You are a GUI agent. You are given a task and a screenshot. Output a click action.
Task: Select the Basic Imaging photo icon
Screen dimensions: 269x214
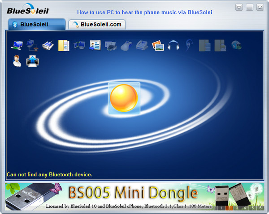pos(157,45)
